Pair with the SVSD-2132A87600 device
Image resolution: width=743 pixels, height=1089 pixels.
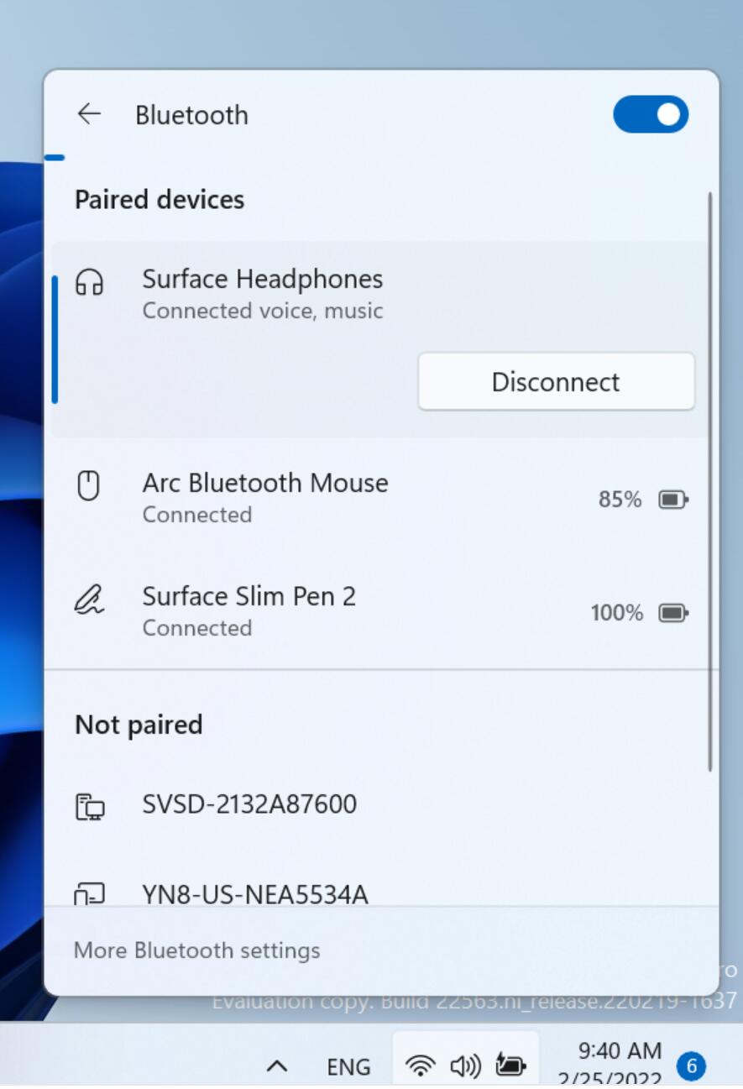249,804
